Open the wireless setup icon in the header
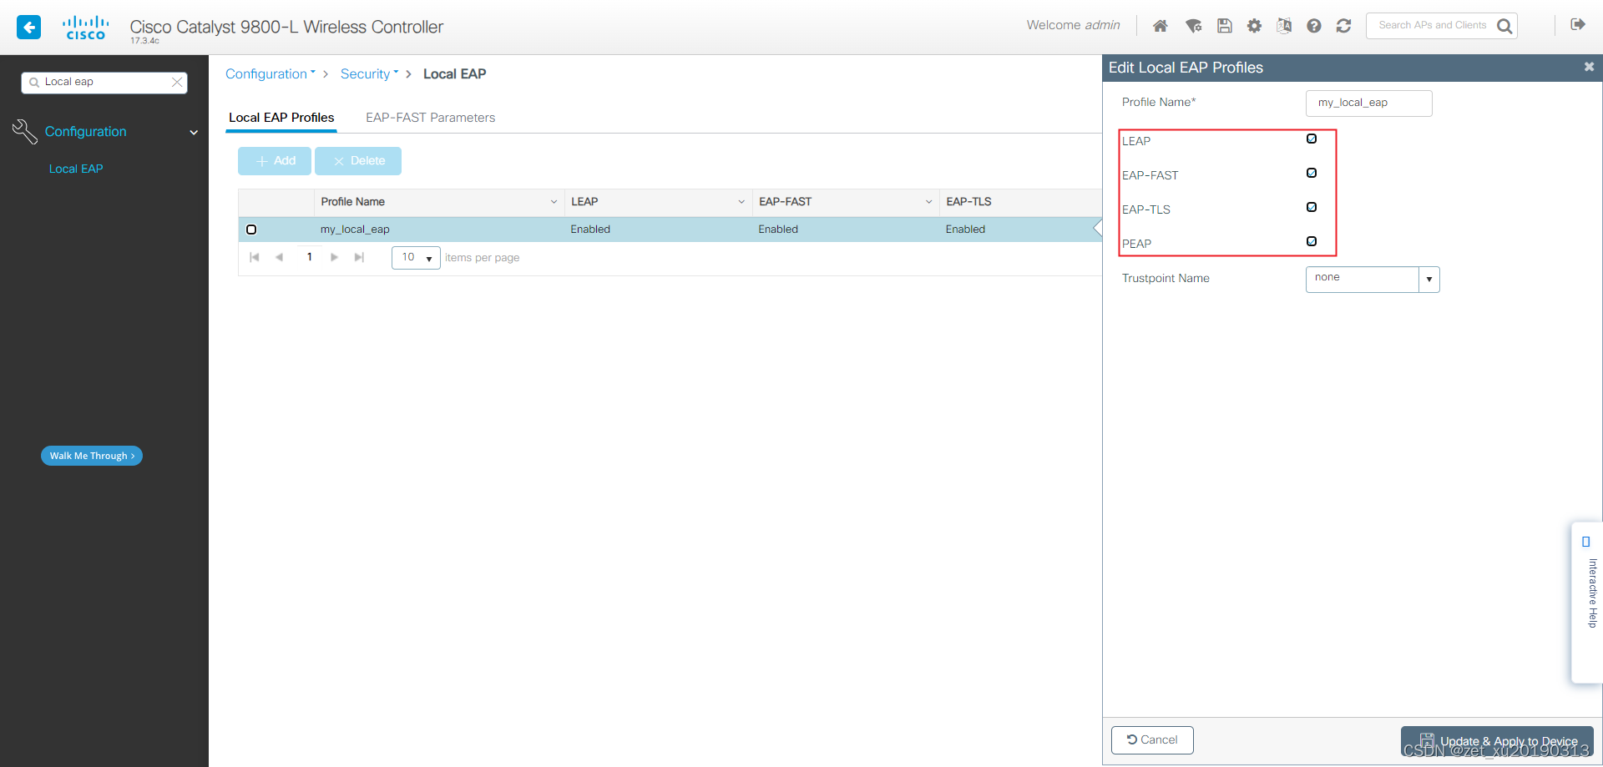1603x767 pixels. click(x=1193, y=26)
